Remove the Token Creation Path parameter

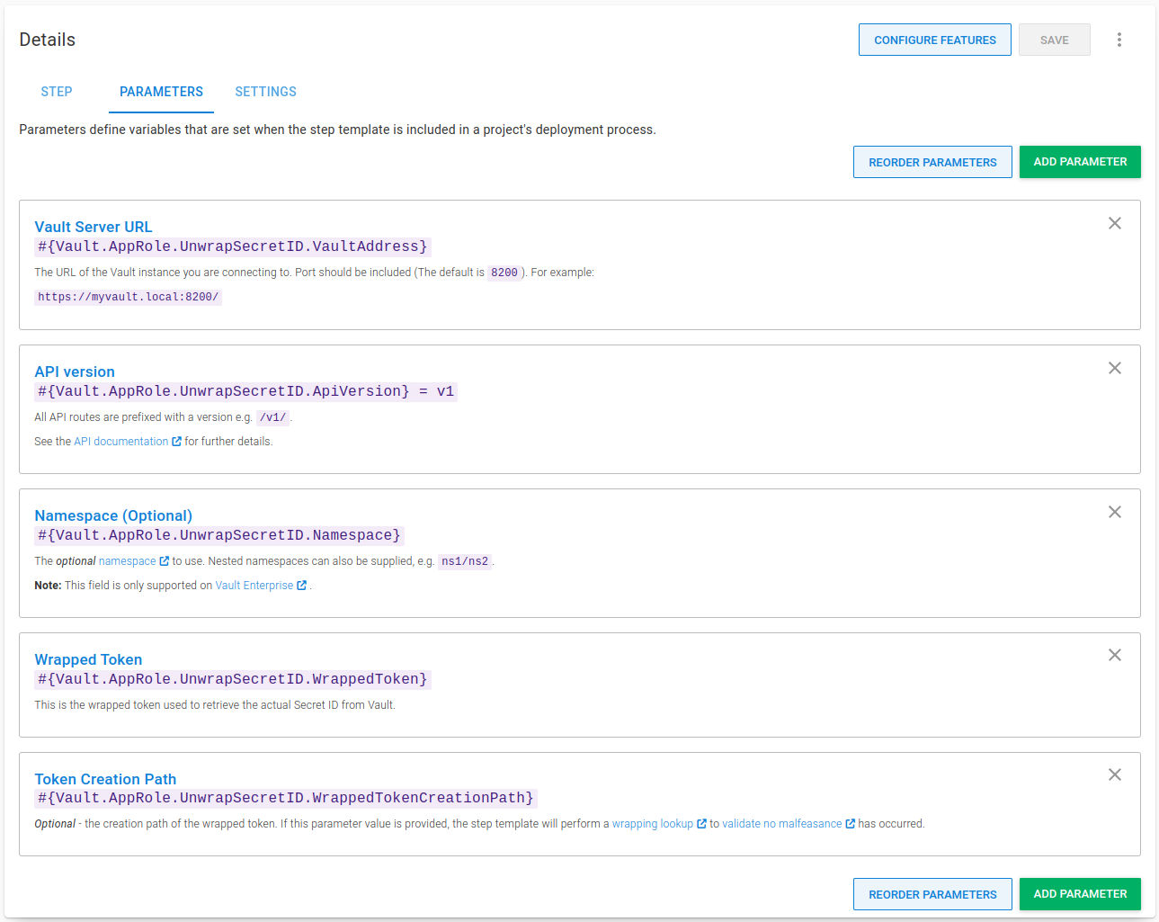click(1114, 775)
